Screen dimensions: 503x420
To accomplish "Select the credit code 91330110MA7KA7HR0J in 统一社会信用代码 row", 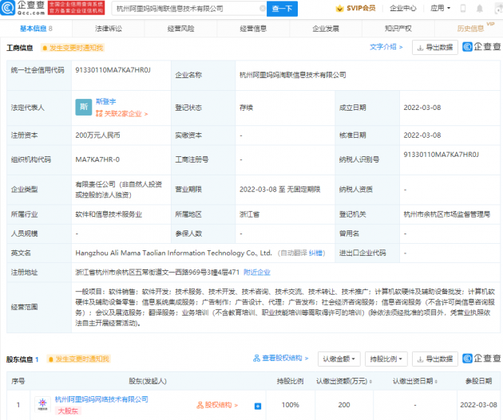I will coord(113,70).
